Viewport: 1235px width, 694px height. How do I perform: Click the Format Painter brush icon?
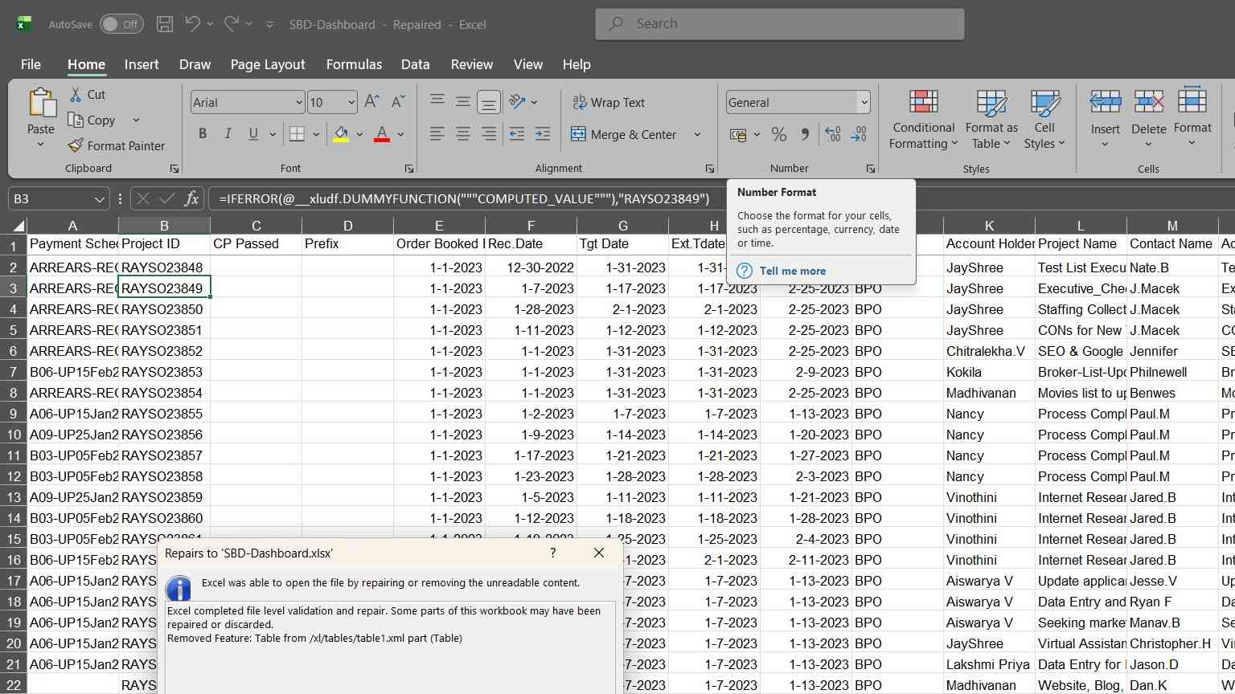pos(76,145)
